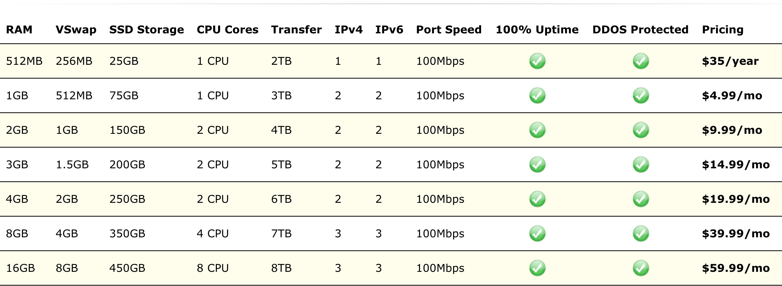Click the DDOS Protected column header
782x286 pixels.
point(640,30)
